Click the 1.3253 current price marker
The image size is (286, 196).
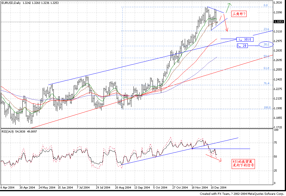click(x=279, y=22)
